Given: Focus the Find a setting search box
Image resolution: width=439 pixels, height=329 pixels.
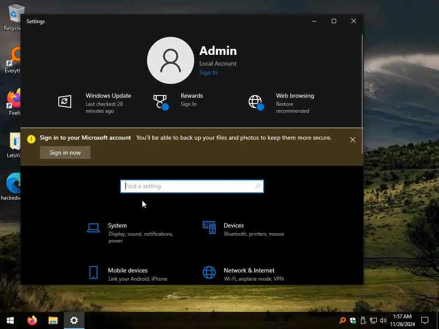Looking at the screenshot, I should 192,186.
